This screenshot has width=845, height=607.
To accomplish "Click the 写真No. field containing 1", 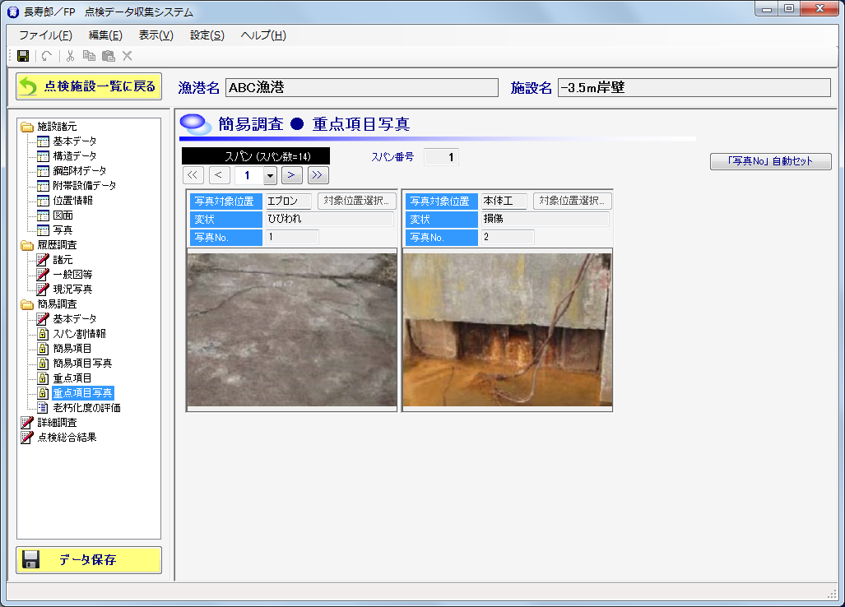I will (291, 238).
